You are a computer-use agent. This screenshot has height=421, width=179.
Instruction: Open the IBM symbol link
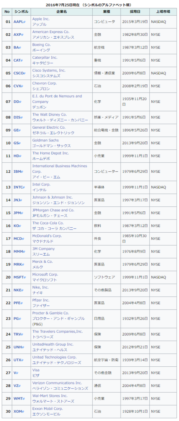(x=18, y=171)
